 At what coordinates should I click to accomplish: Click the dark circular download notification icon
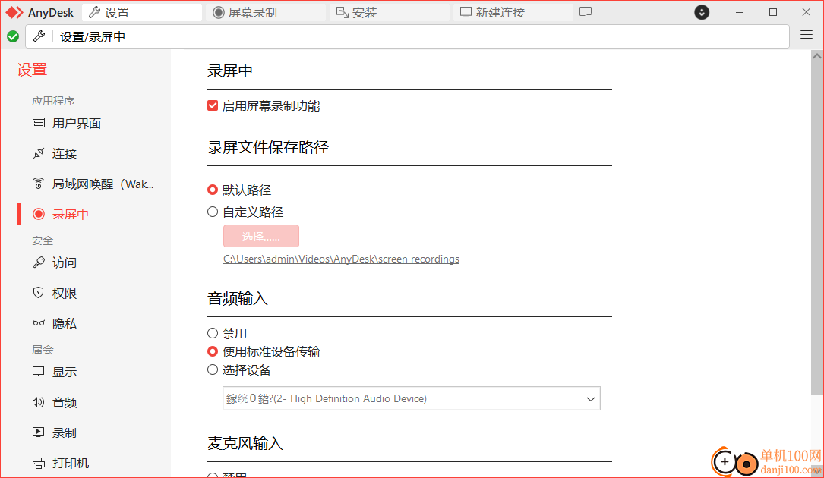click(702, 12)
